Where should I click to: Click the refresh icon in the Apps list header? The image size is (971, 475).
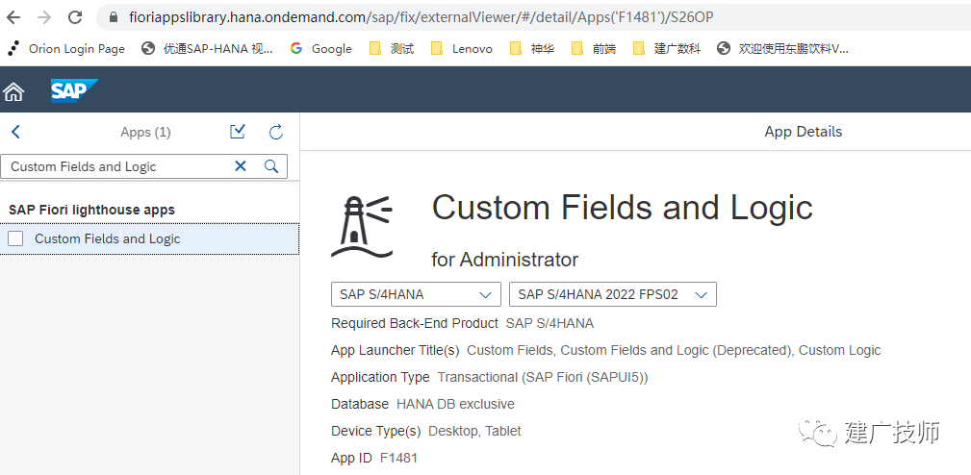tap(276, 131)
